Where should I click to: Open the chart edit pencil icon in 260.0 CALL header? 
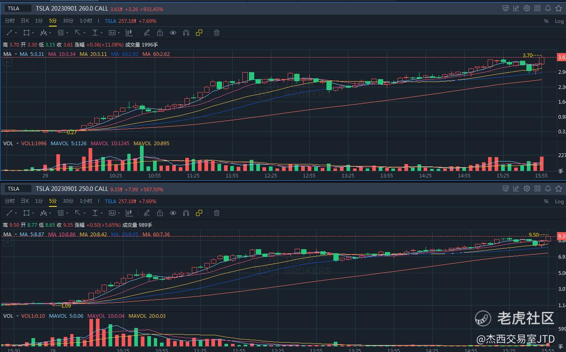[516, 8]
